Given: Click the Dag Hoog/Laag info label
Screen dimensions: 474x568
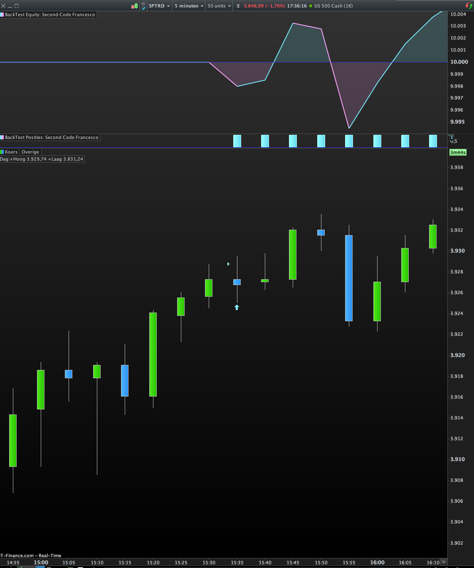Looking at the screenshot, I should [x=42, y=159].
